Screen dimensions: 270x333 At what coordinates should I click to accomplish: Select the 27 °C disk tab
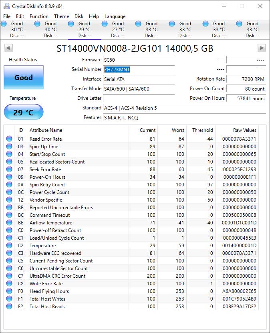[118, 30]
